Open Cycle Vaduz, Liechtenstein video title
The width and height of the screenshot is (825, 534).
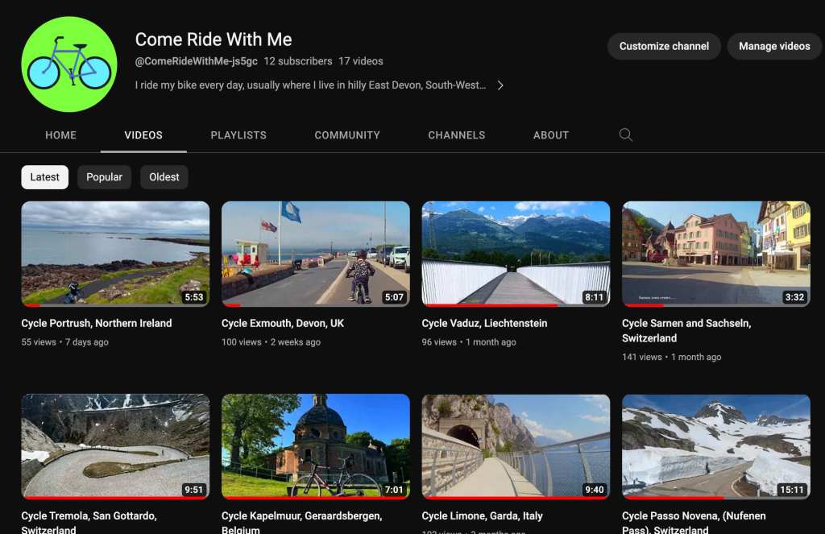pos(484,323)
